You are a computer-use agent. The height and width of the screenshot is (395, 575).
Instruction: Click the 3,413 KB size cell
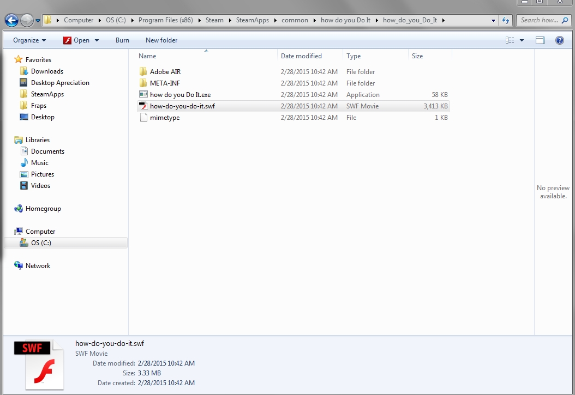coord(435,106)
